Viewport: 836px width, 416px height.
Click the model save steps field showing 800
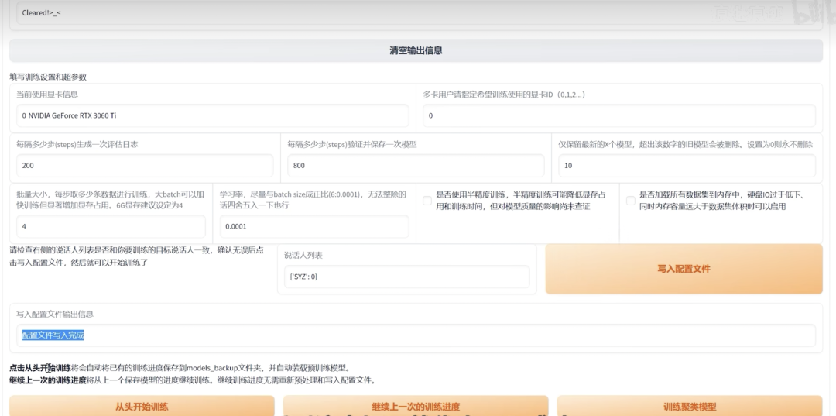click(x=416, y=166)
